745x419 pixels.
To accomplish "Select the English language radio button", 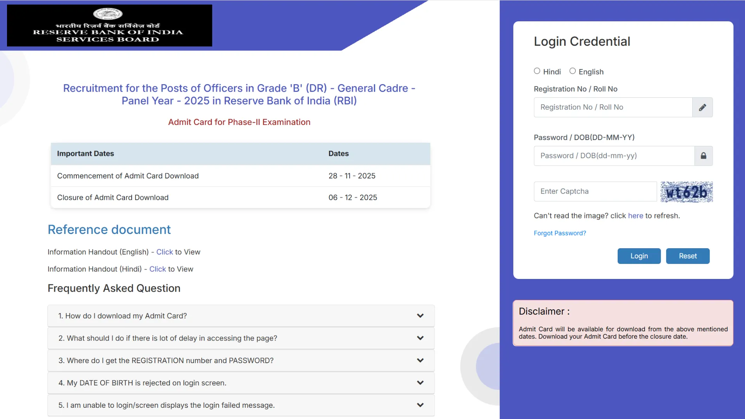I will (572, 71).
